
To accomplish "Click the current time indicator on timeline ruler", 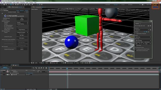I will point(67,68).
